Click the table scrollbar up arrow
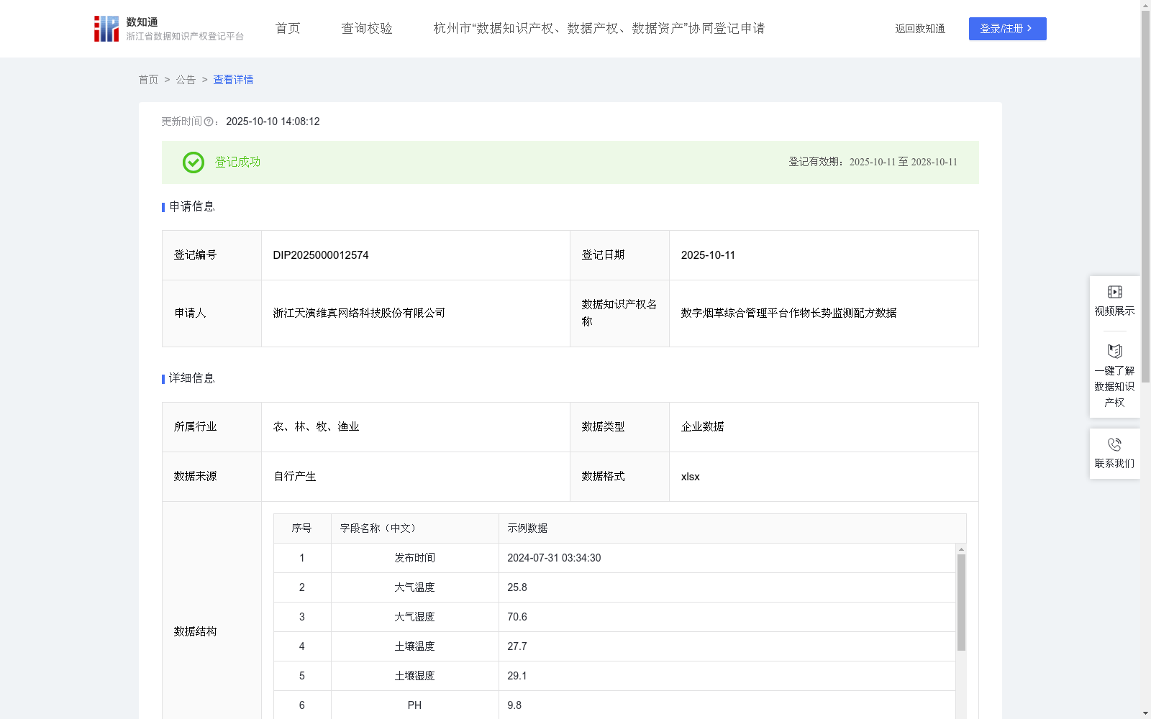The image size is (1151, 719). [x=961, y=549]
